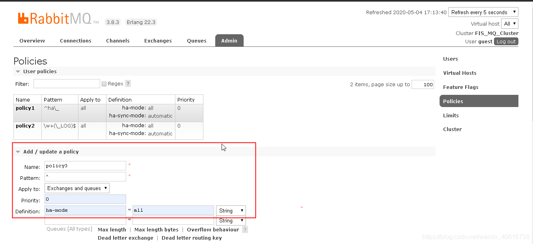This screenshot has width=533, height=244.
Task: Open the String type dropdown for ha-mode
Action: point(231,211)
